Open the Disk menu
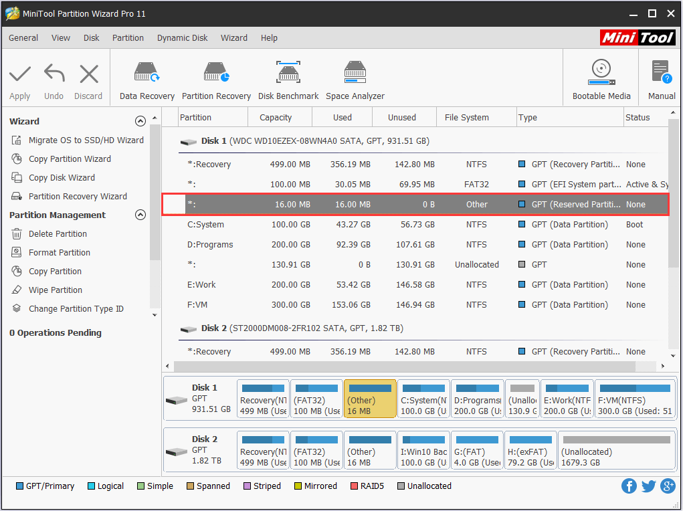The width and height of the screenshot is (683, 511). click(x=92, y=38)
